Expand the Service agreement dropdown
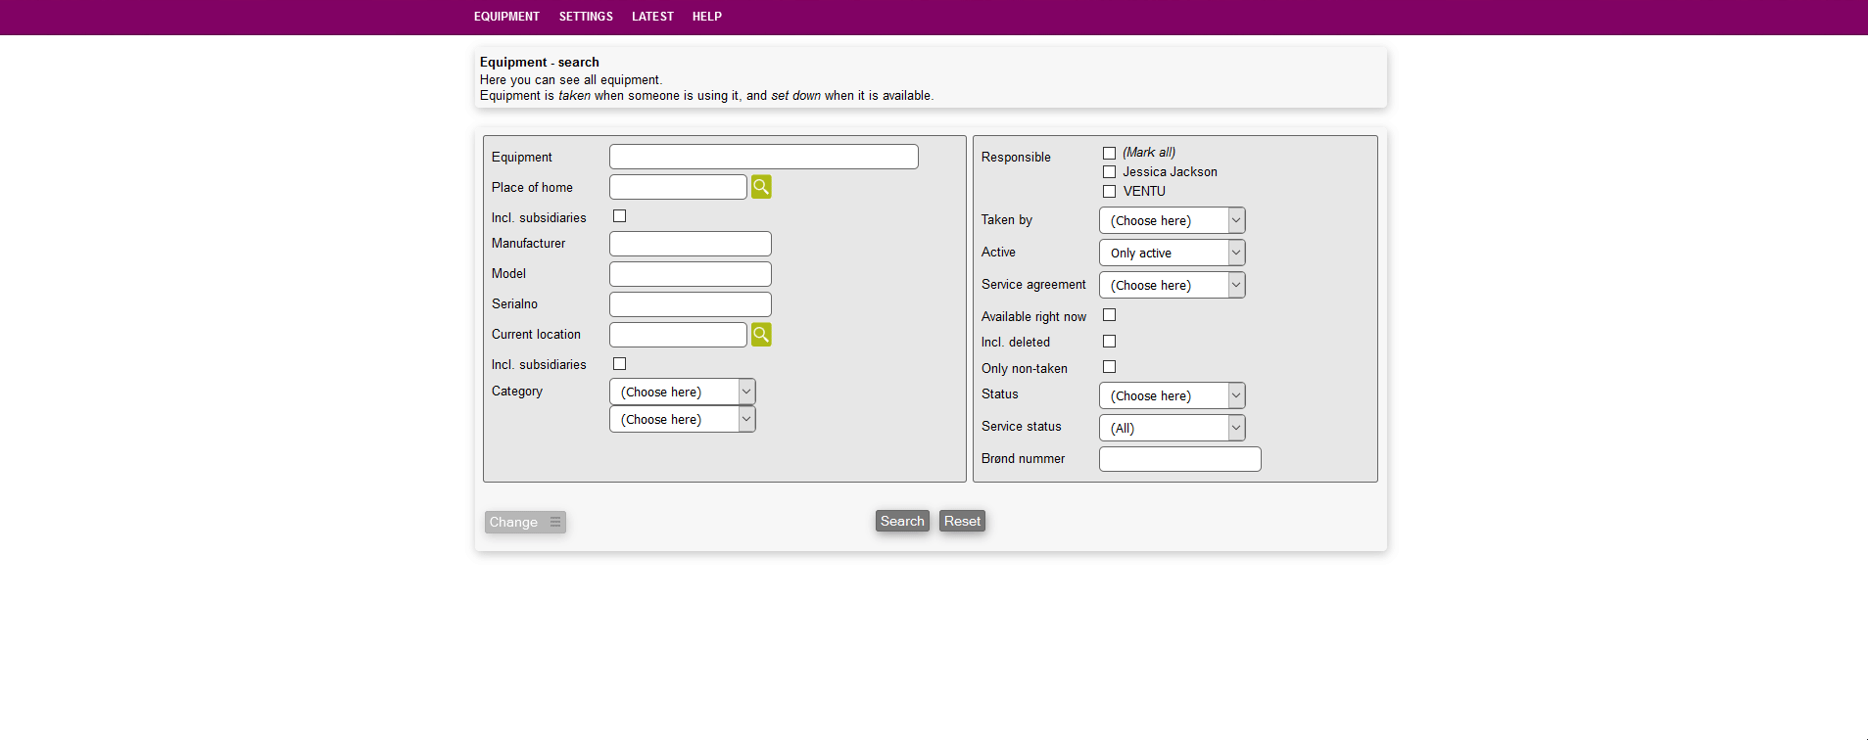The height and width of the screenshot is (740, 1868). 1172,285
